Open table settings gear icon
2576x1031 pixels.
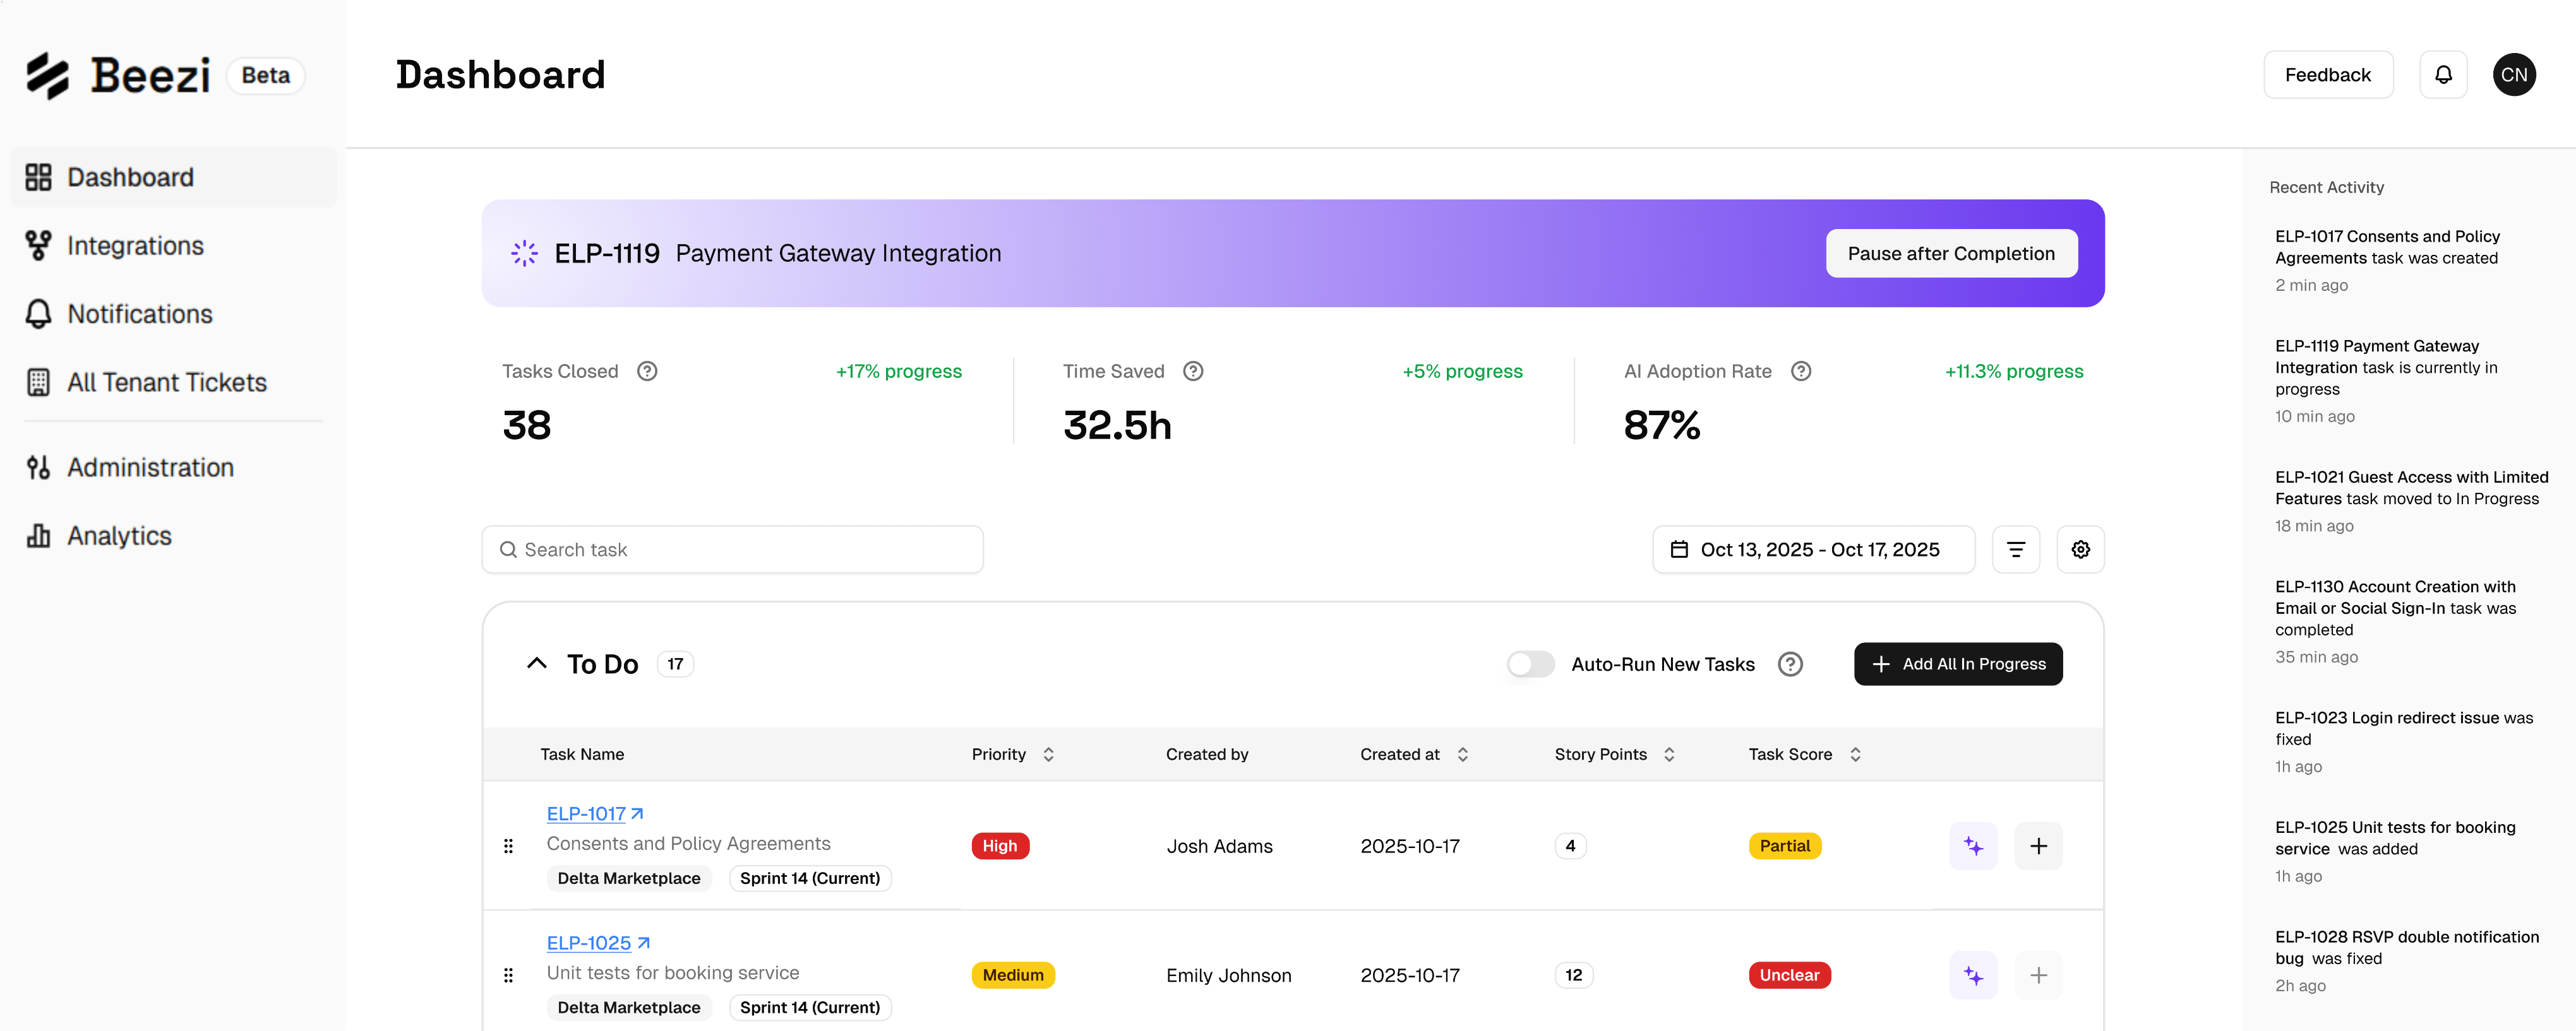point(2080,550)
